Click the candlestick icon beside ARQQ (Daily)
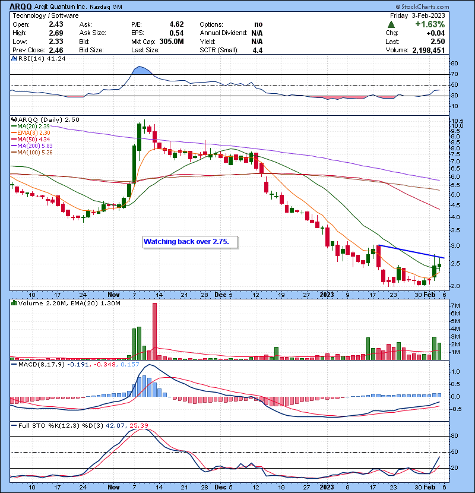 [14, 119]
